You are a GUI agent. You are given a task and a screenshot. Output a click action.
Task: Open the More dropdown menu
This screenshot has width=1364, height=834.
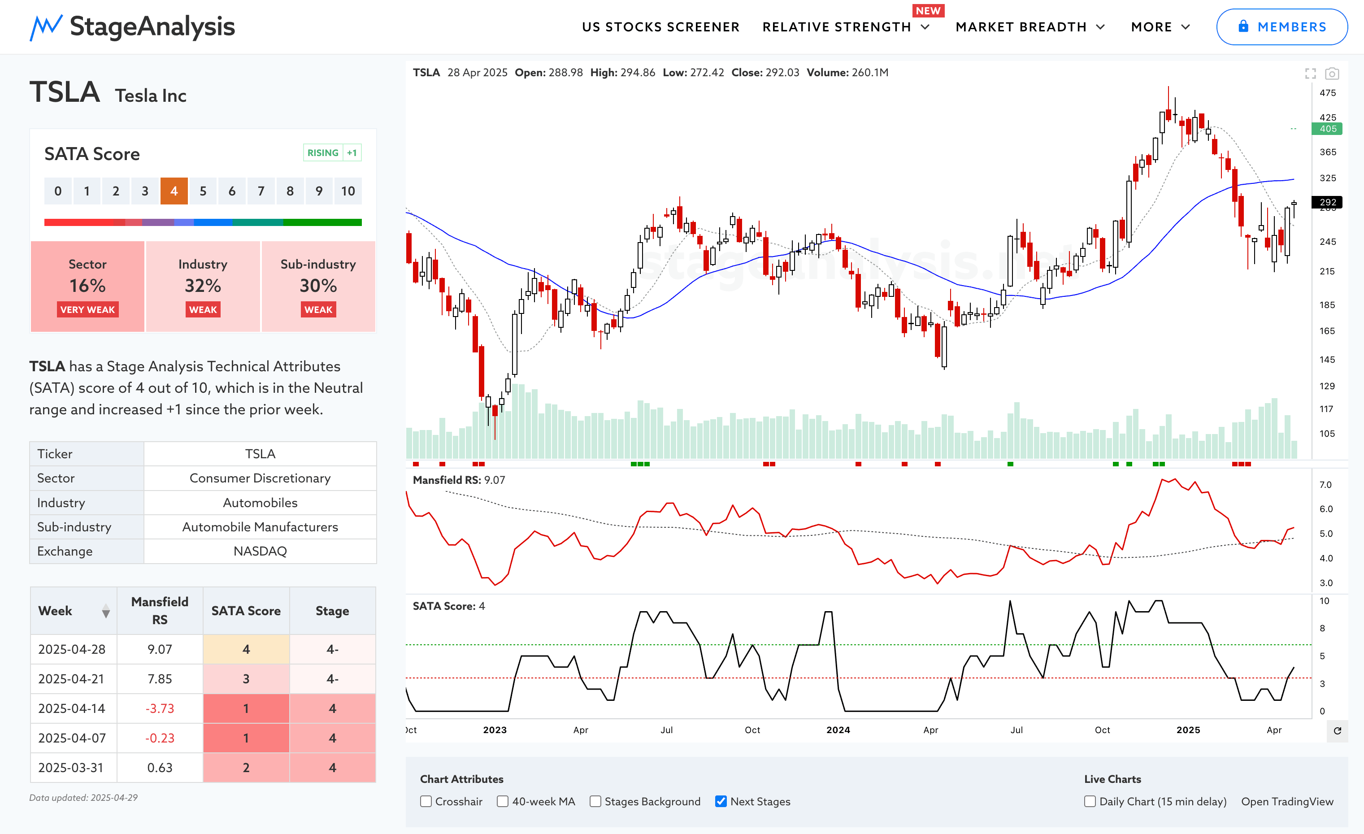coord(1161,27)
